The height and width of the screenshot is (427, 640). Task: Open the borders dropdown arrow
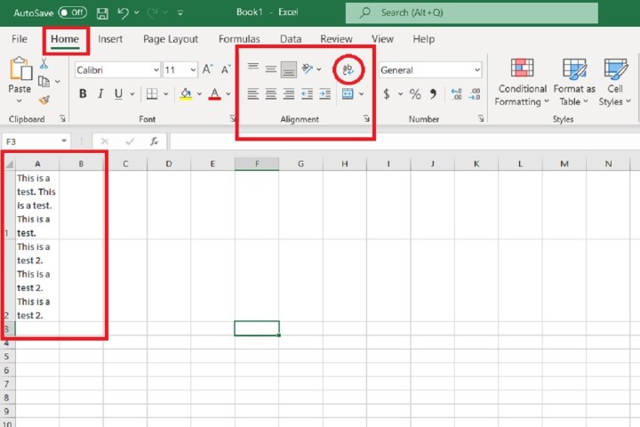pyautogui.click(x=165, y=94)
